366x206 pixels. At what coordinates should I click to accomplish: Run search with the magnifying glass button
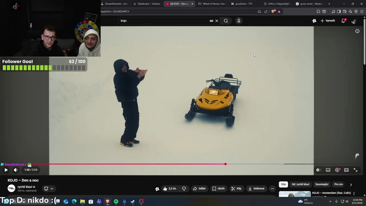point(226,21)
